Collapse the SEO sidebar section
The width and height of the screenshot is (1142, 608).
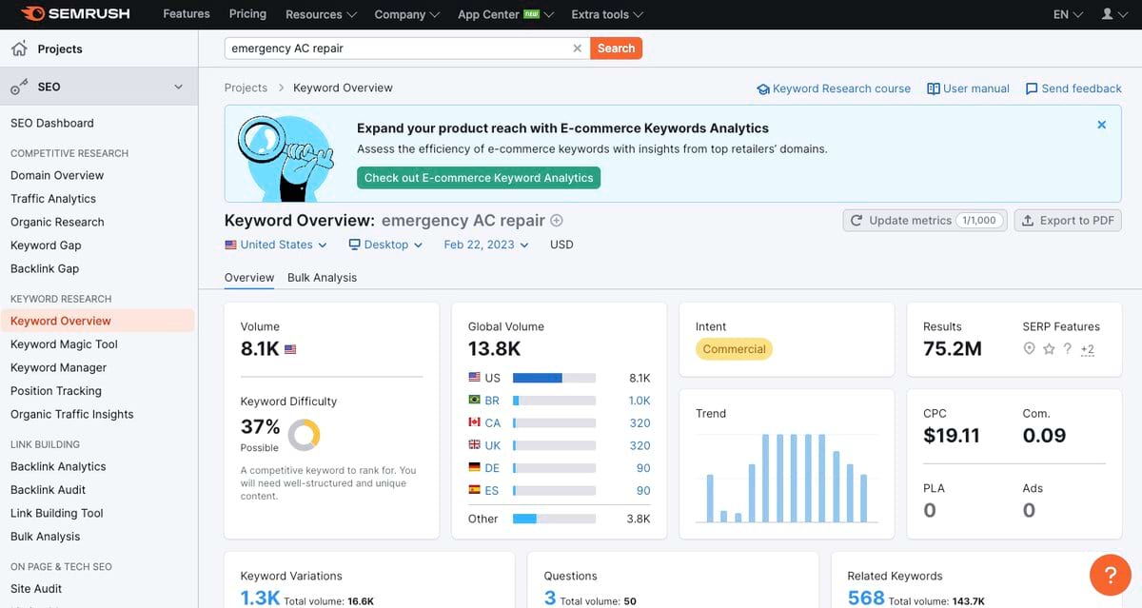(178, 87)
